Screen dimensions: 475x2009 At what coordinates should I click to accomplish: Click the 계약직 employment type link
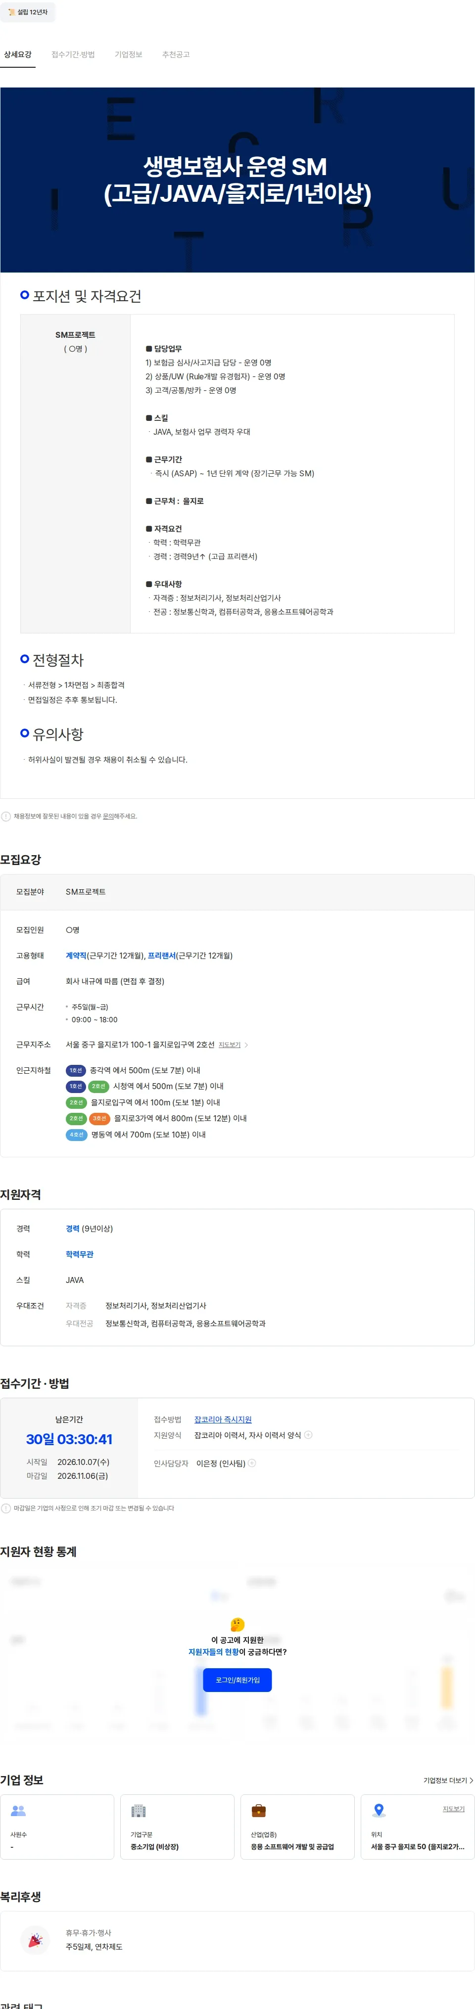76,956
